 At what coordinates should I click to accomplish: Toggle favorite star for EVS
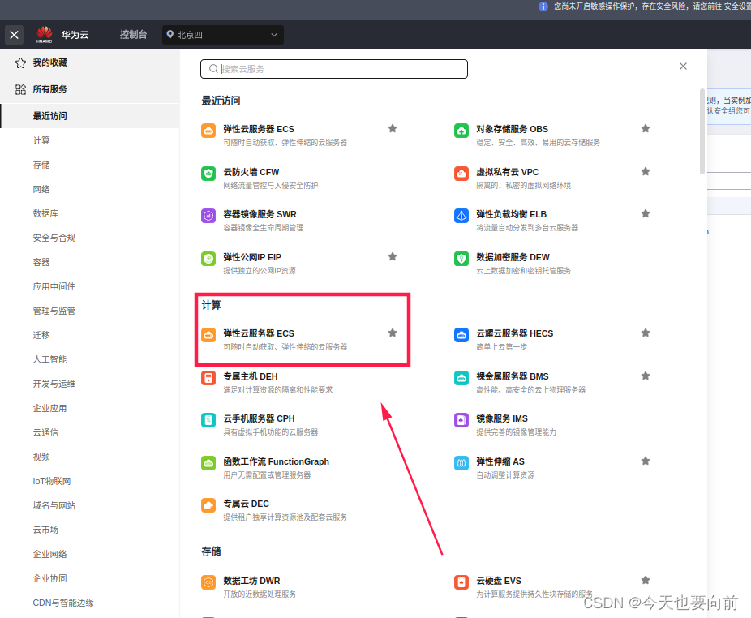[646, 580]
